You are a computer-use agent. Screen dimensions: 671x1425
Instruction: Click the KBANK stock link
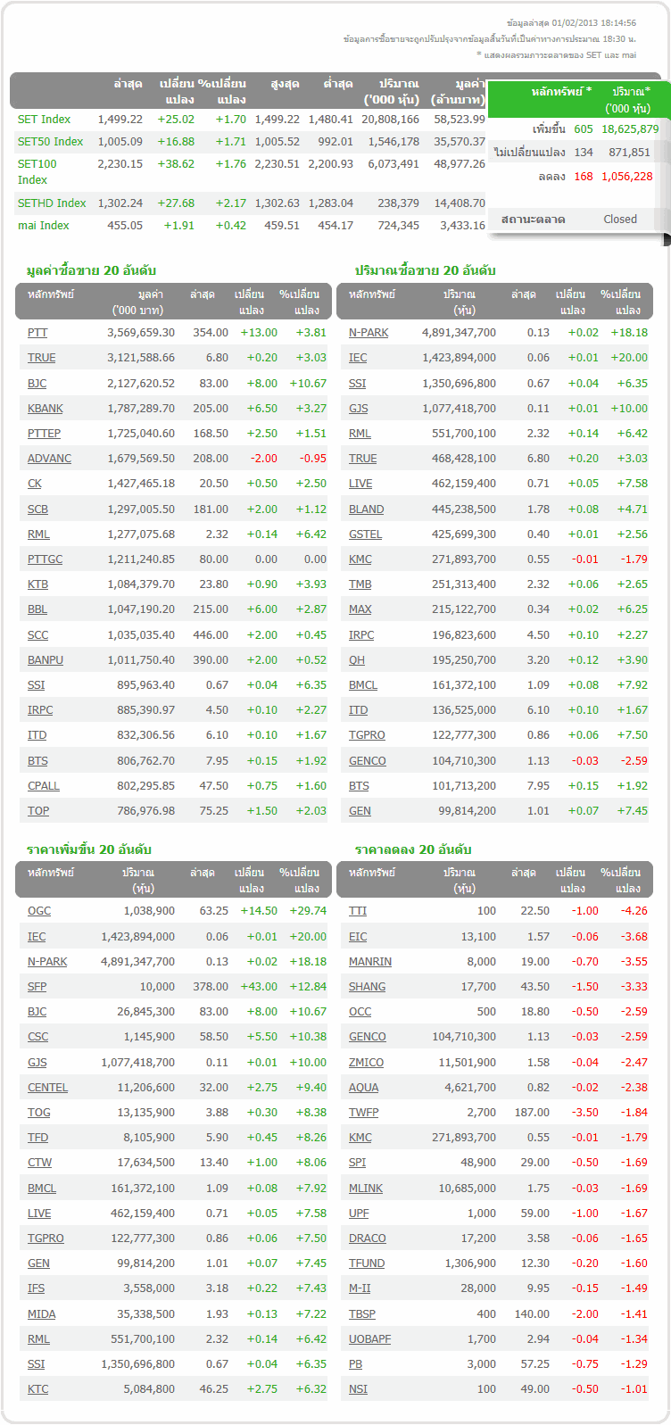pyautogui.click(x=46, y=409)
